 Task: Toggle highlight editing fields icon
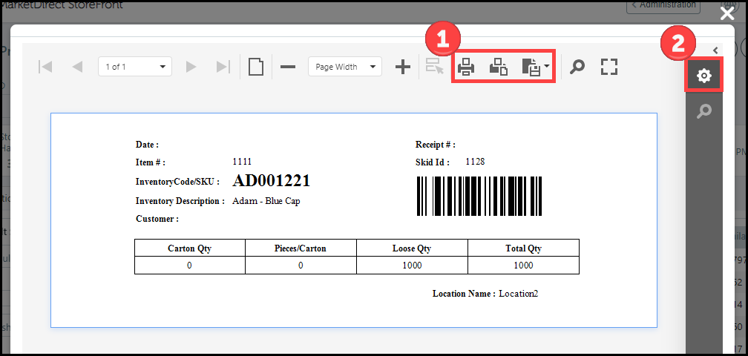[x=434, y=67]
